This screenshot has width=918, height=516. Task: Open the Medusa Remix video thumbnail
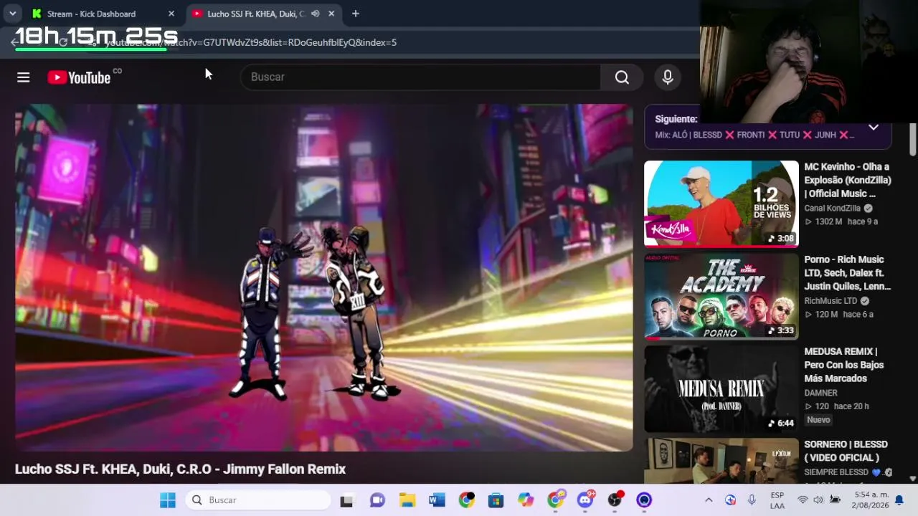pyautogui.click(x=721, y=388)
